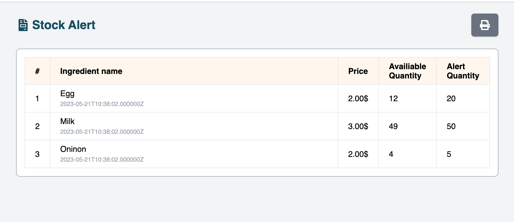Click Egg available quantity 12
514x222 pixels.
393,98
